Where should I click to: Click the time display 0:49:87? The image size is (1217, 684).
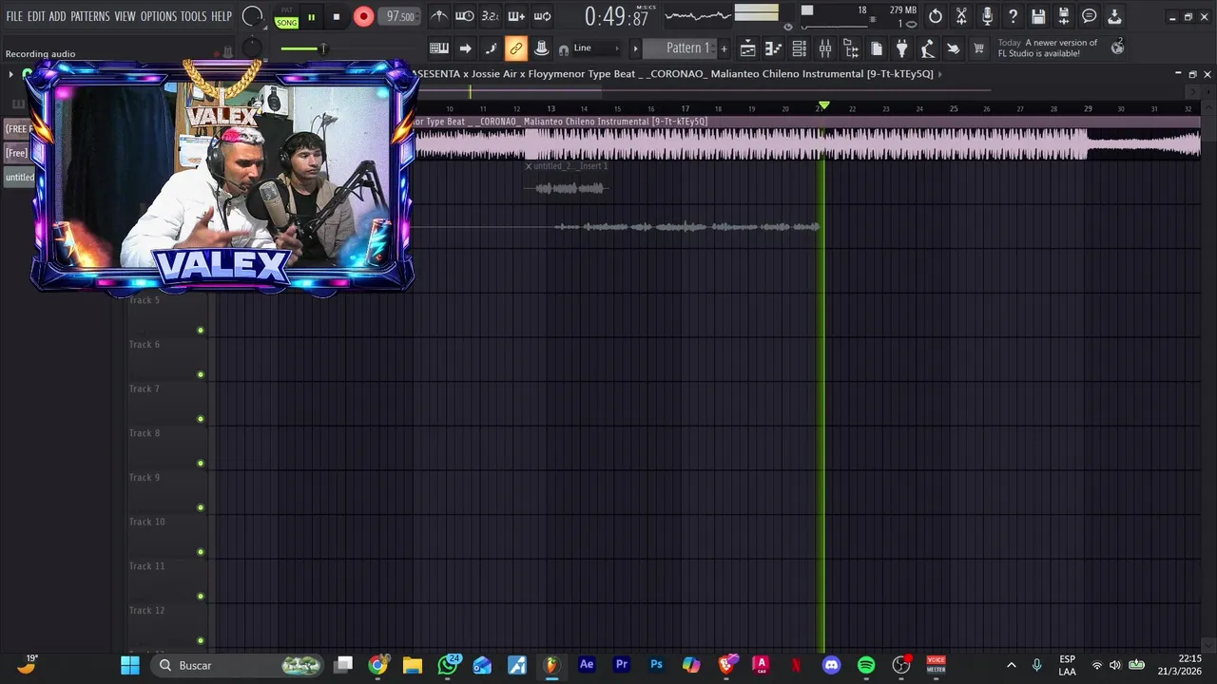click(616, 16)
